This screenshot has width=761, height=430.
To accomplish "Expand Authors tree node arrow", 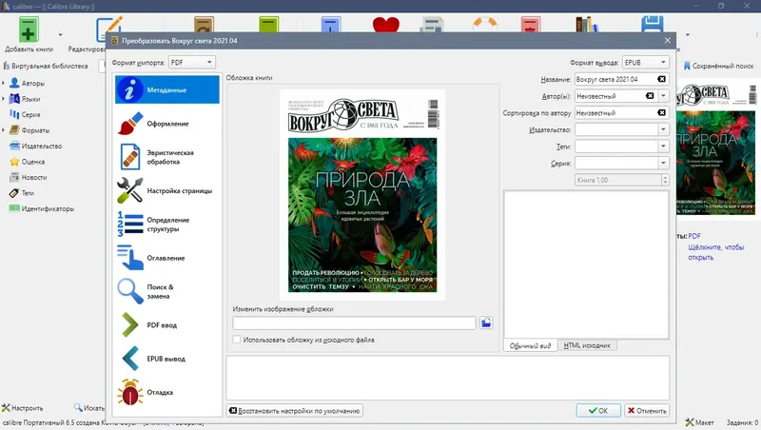I will (4, 83).
